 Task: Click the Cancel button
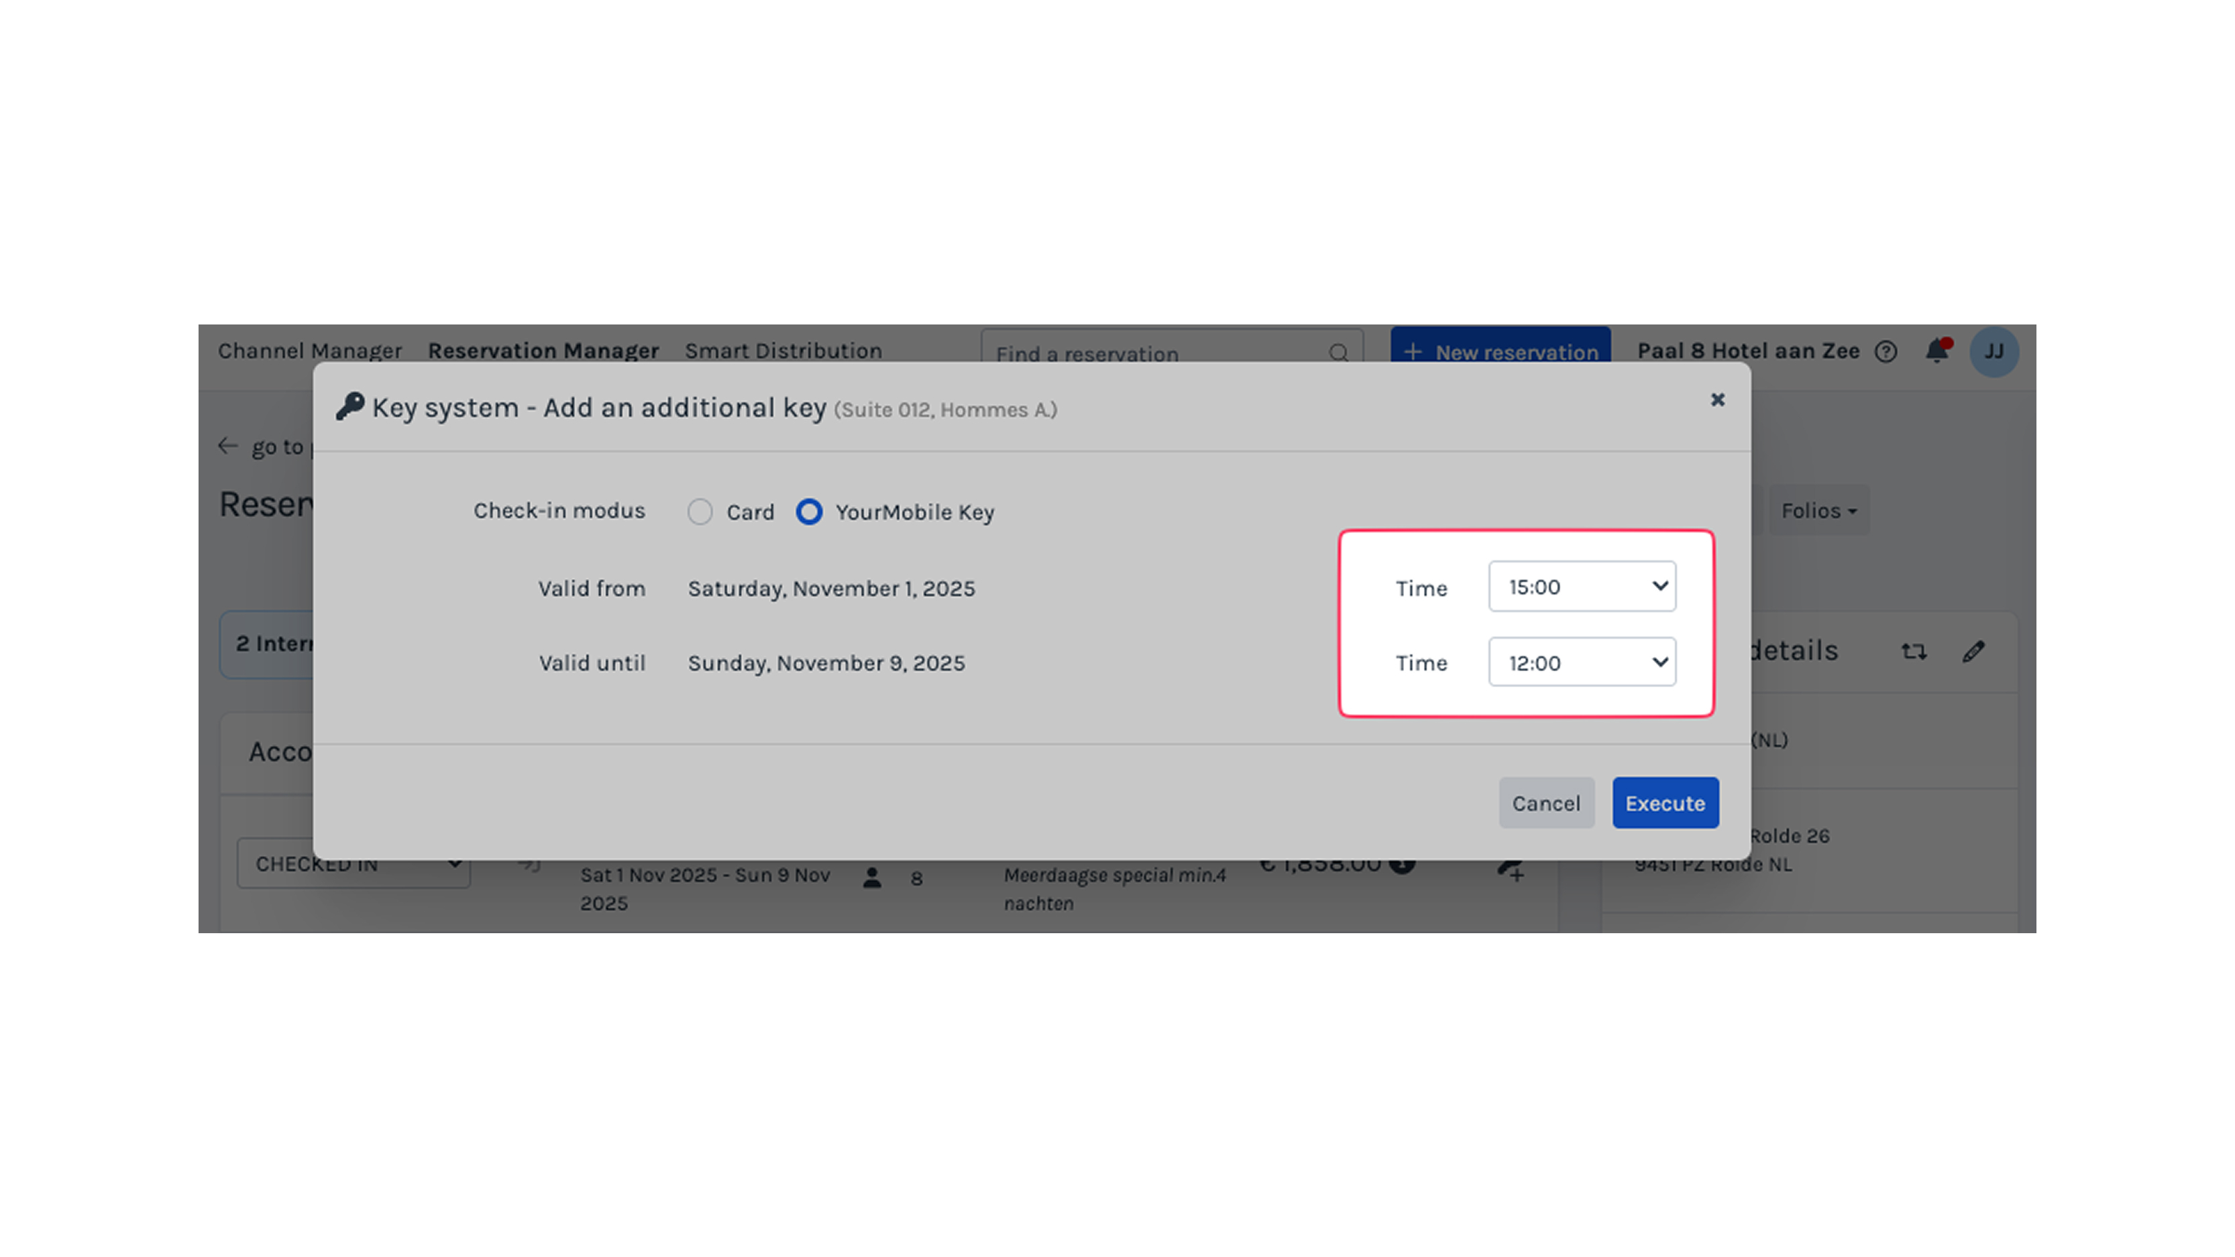(1546, 802)
